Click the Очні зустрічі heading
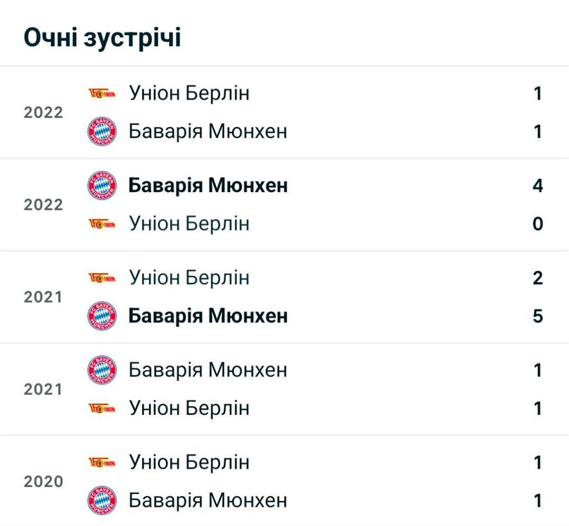 tap(102, 38)
